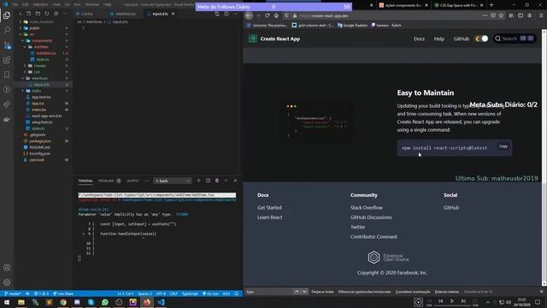This screenshot has height=308, width=547.
Task: Open the Manage gear in VS Code
Action: tap(7, 282)
